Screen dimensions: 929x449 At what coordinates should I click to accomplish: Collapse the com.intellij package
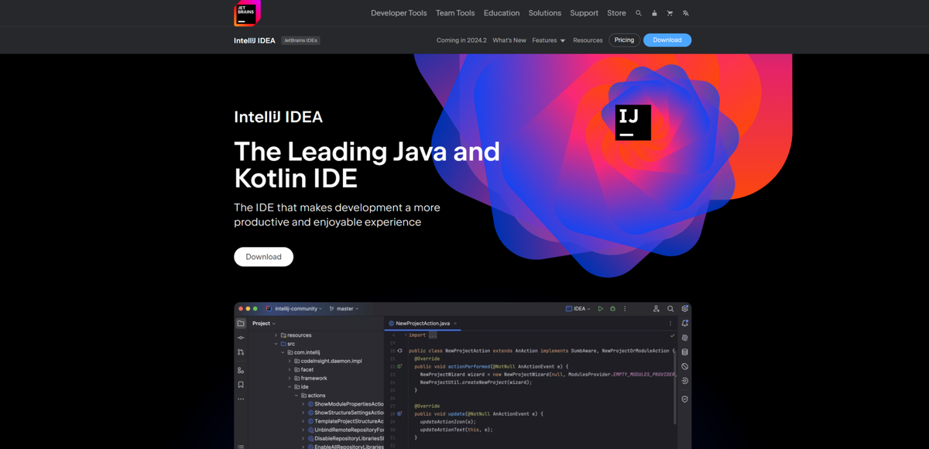283,352
